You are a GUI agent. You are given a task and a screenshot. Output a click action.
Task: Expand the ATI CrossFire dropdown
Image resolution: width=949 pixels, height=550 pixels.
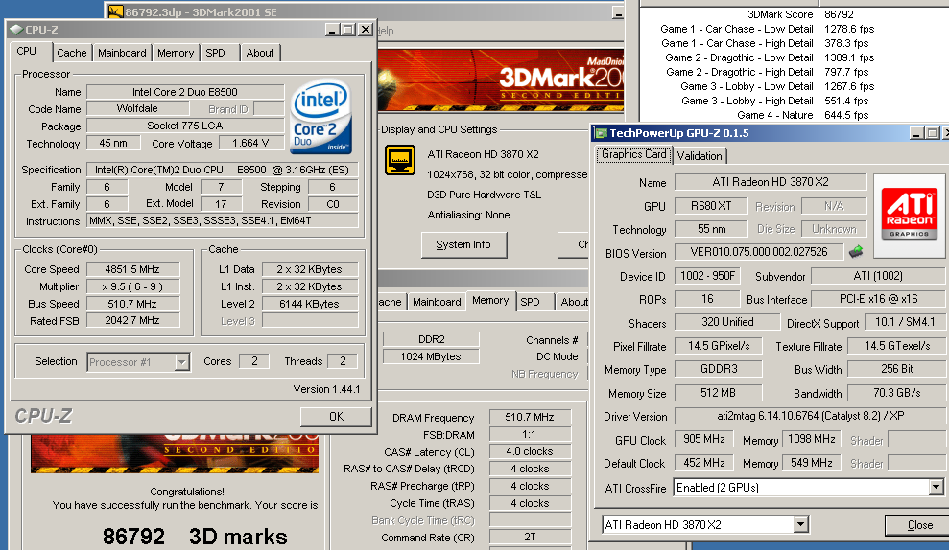click(936, 487)
